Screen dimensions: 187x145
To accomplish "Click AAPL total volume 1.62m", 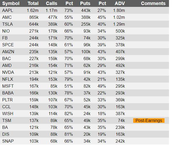I will click(x=33, y=11).
